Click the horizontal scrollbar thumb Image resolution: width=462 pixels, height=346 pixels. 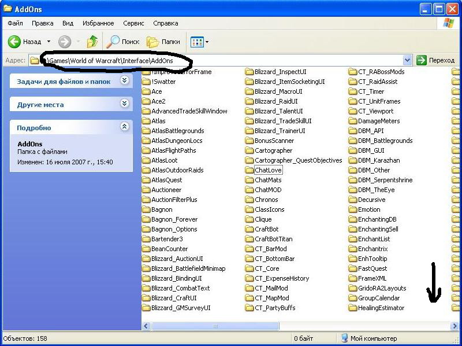tap(215, 326)
